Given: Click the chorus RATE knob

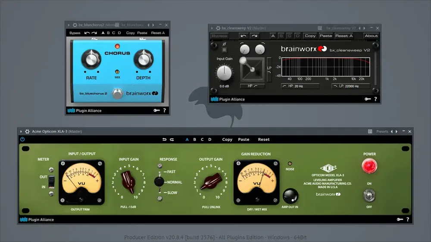Looking at the screenshot, I should click(x=91, y=59).
